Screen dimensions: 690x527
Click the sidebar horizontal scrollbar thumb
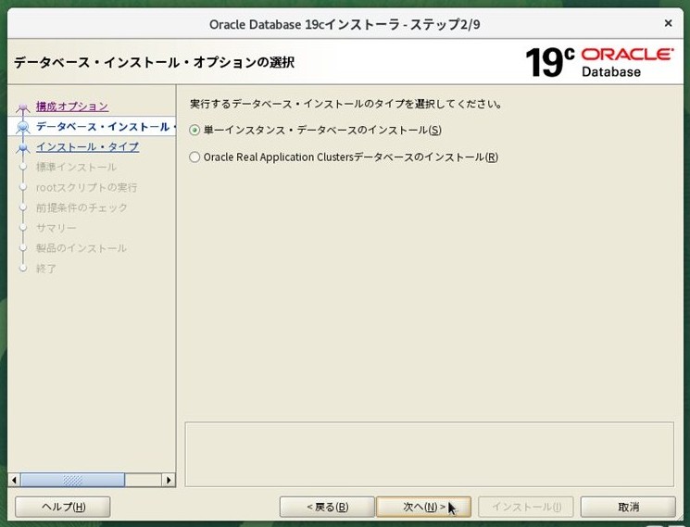click(73, 480)
